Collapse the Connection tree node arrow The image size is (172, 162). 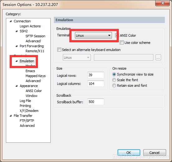(x=11, y=21)
